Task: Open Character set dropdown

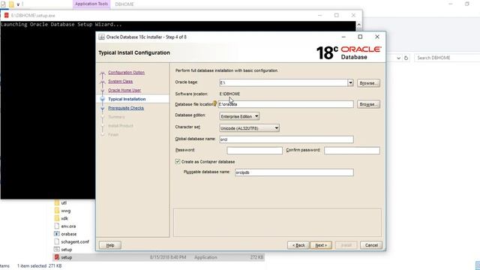Action: (249, 128)
